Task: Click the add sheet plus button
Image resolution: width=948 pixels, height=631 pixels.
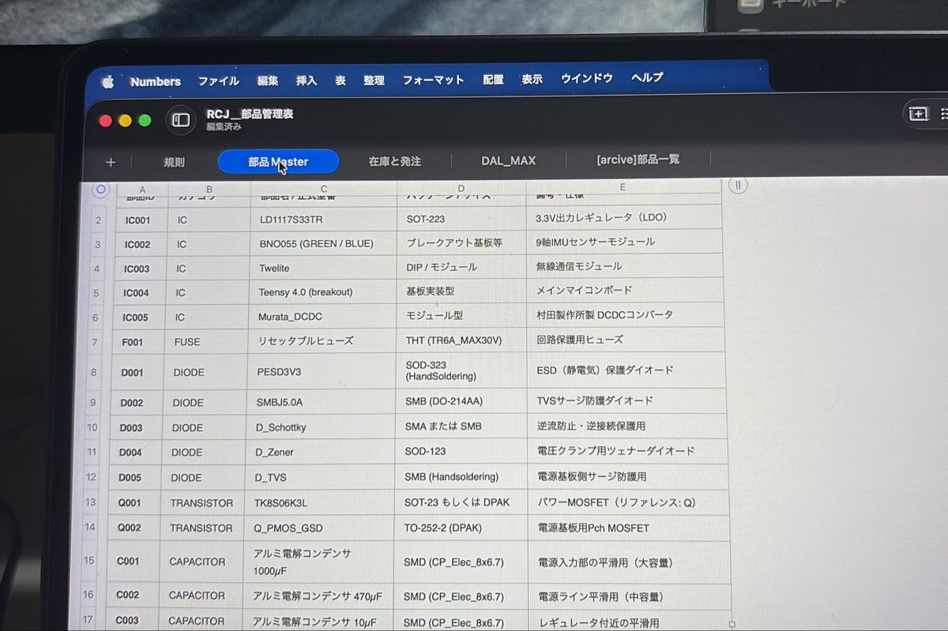Action: coord(111,163)
